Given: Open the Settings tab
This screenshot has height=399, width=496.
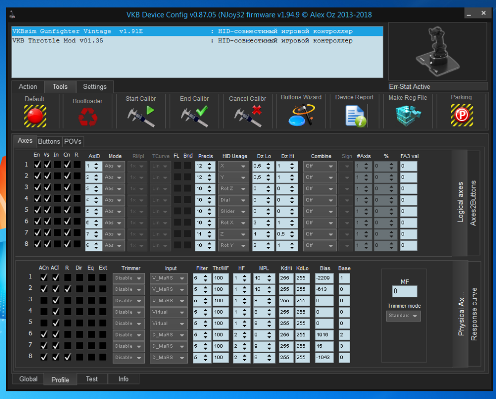Looking at the screenshot, I should [x=94, y=87].
